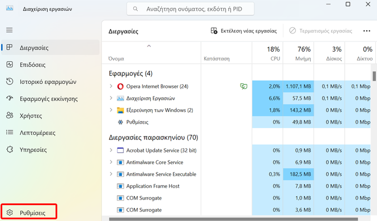Expand Acrobat Update Service entry
The width and height of the screenshot is (377, 221).
[x=111, y=150]
